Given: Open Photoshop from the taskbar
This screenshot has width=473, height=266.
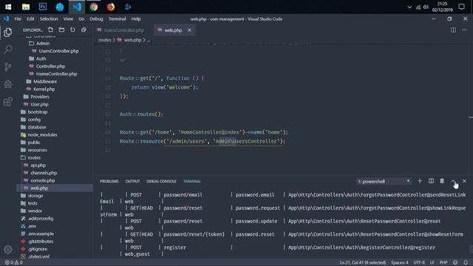Looking at the screenshot, I should pos(43,7).
